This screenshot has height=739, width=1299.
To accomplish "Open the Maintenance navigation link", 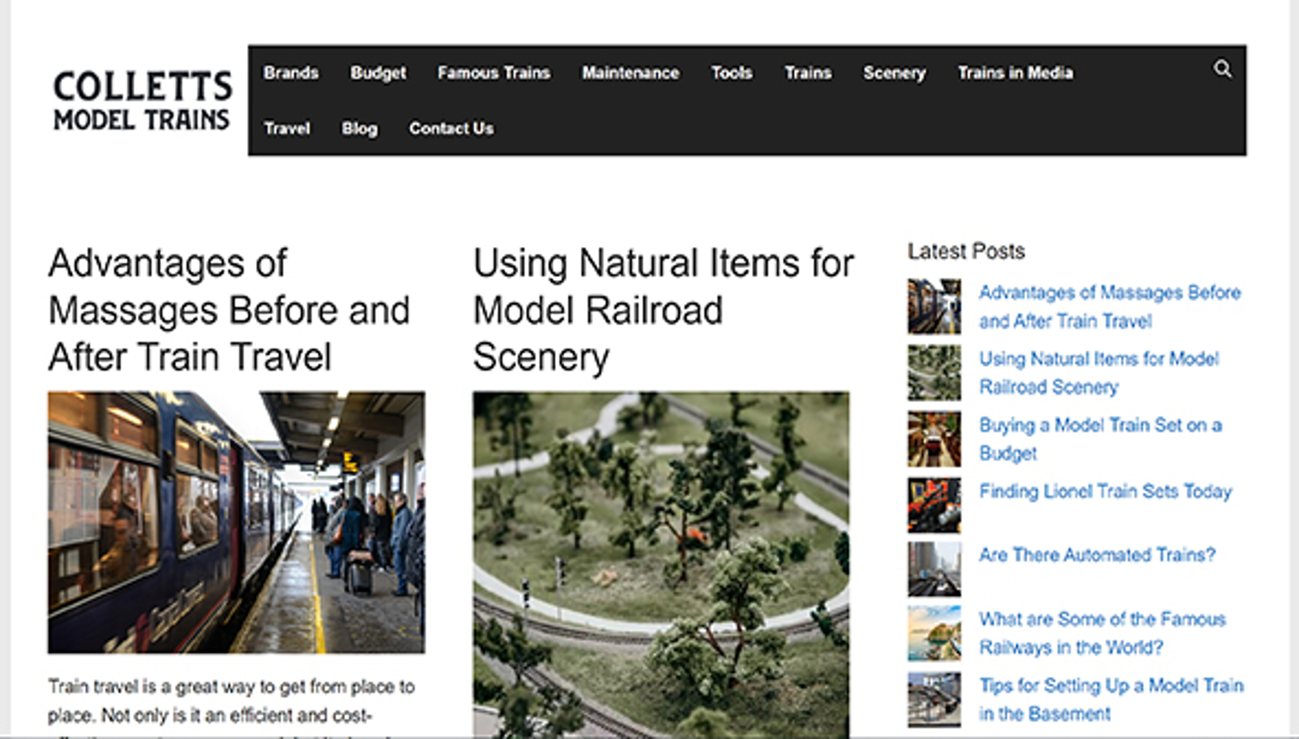I will point(630,73).
